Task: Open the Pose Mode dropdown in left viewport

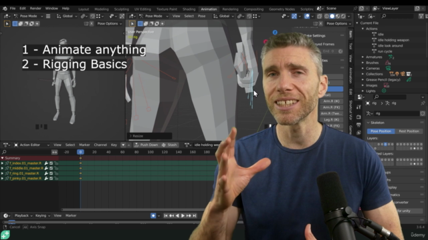Action: (x=28, y=16)
